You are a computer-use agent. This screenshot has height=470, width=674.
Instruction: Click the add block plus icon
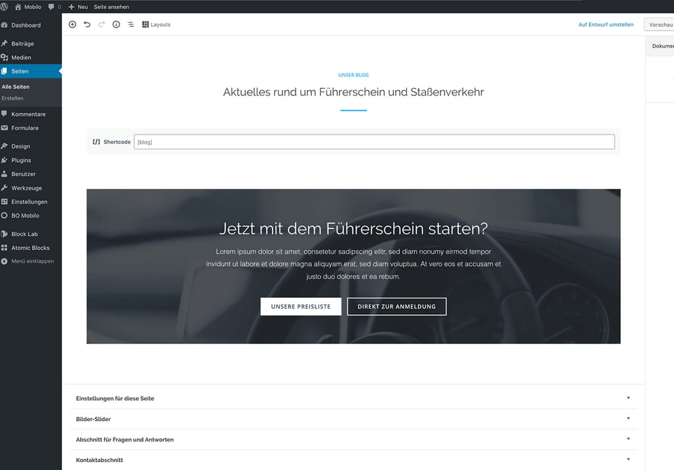click(72, 25)
